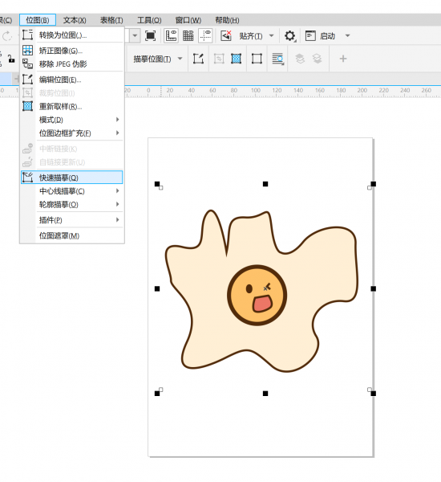
Task: Click the orange egg yolk face in image
Action: [257, 295]
